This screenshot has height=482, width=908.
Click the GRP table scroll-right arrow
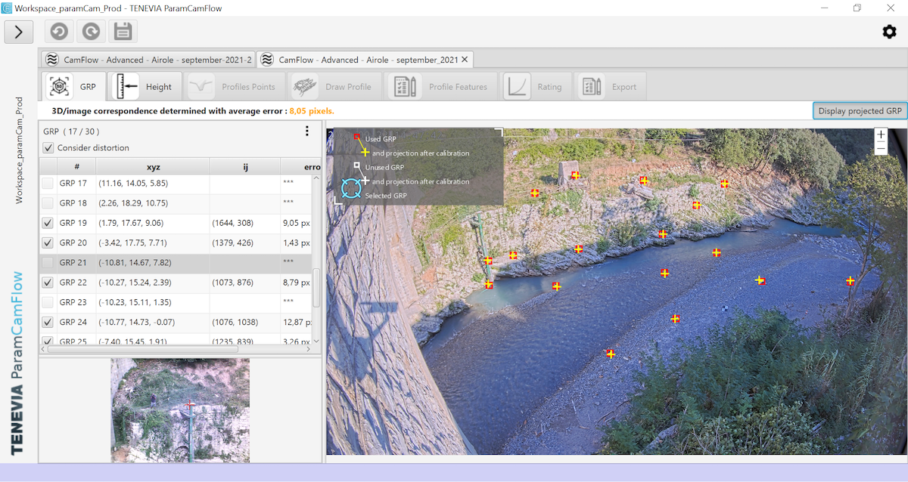(308, 349)
